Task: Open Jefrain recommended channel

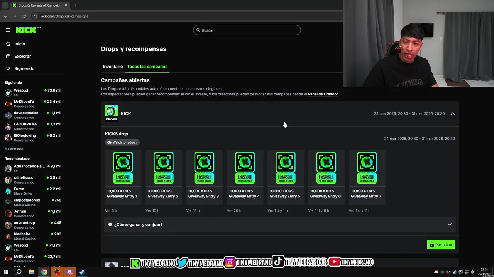Action: [32, 214]
